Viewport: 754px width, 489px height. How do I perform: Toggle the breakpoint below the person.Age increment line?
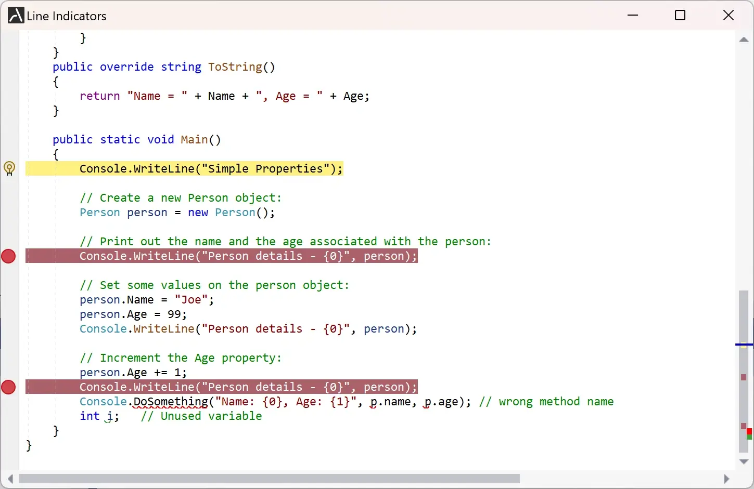9,387
